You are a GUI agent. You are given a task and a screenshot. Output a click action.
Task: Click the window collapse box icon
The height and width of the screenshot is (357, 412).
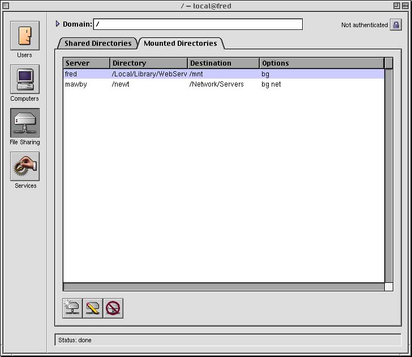click(405, 6)
